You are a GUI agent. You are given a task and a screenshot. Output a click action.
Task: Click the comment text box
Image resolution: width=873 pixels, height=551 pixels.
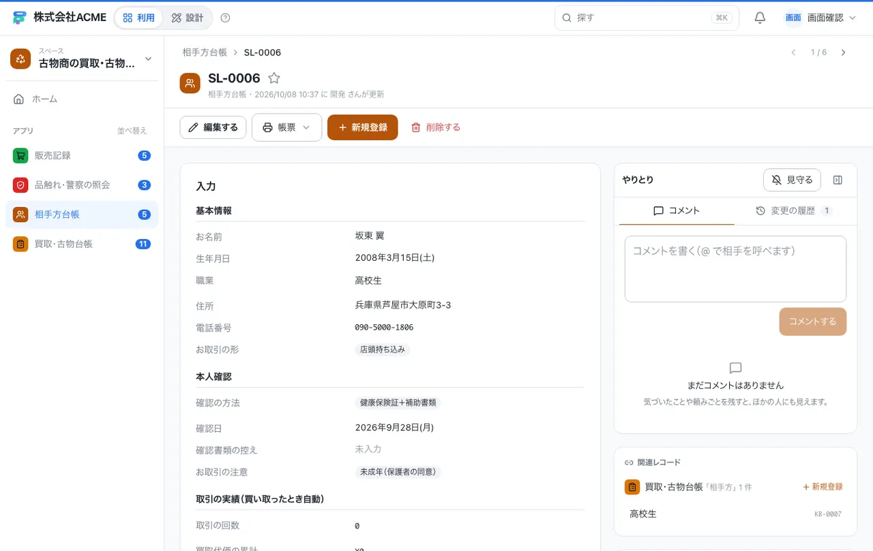click(x=735, y=269)
